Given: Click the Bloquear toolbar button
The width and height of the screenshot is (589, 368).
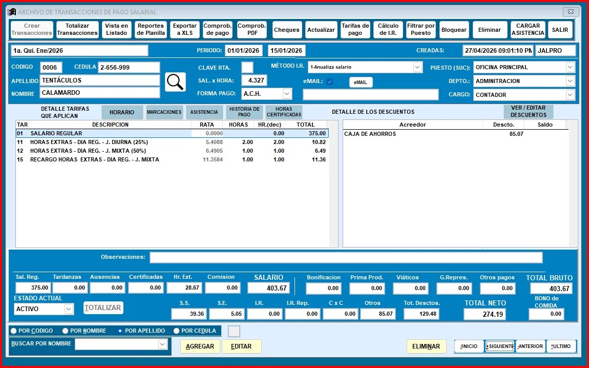Looking at the screenshot, I should click(x=454, y=30).
